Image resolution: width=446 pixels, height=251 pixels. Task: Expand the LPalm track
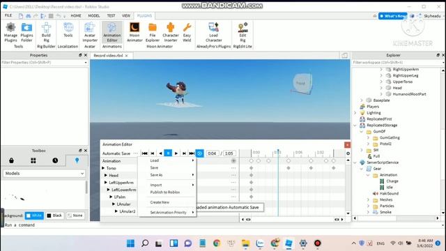click(x=111, y=197)
